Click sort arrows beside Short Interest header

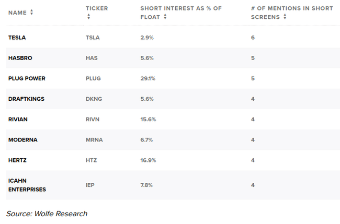(x=165, y=17)
